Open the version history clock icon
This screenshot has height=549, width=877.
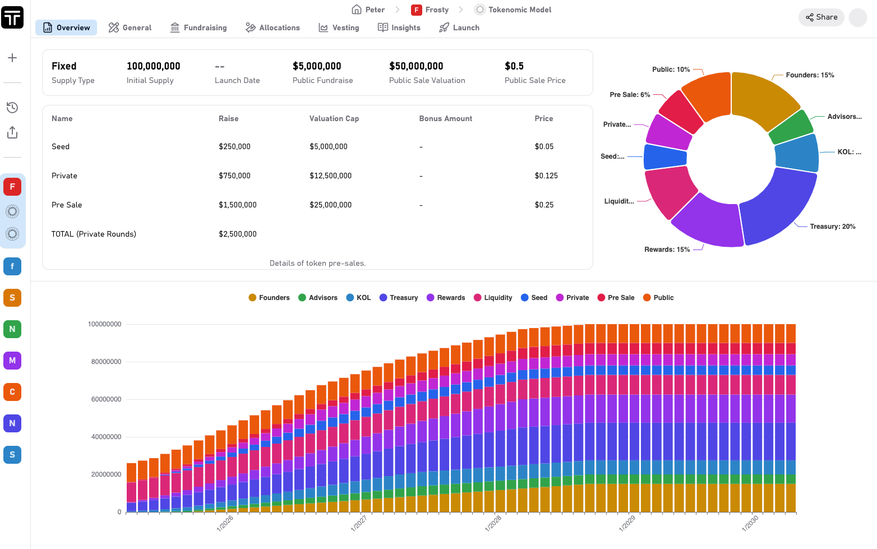point(12,107)
